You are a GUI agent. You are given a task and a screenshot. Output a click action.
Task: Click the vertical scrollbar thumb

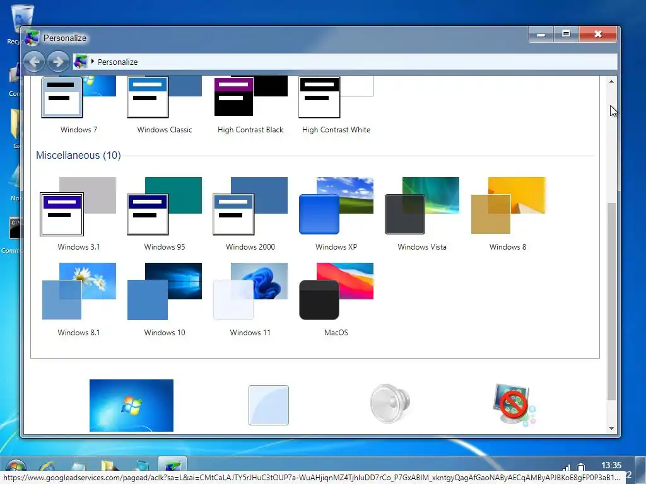coord(611,301)
